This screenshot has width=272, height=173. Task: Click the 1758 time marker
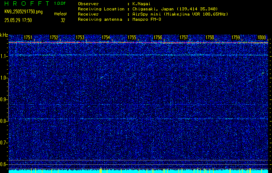tap(210, 37)
